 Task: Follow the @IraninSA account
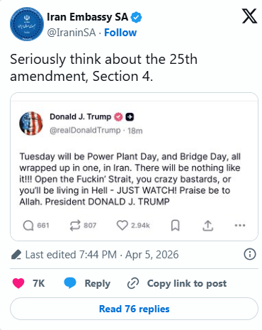120,33
